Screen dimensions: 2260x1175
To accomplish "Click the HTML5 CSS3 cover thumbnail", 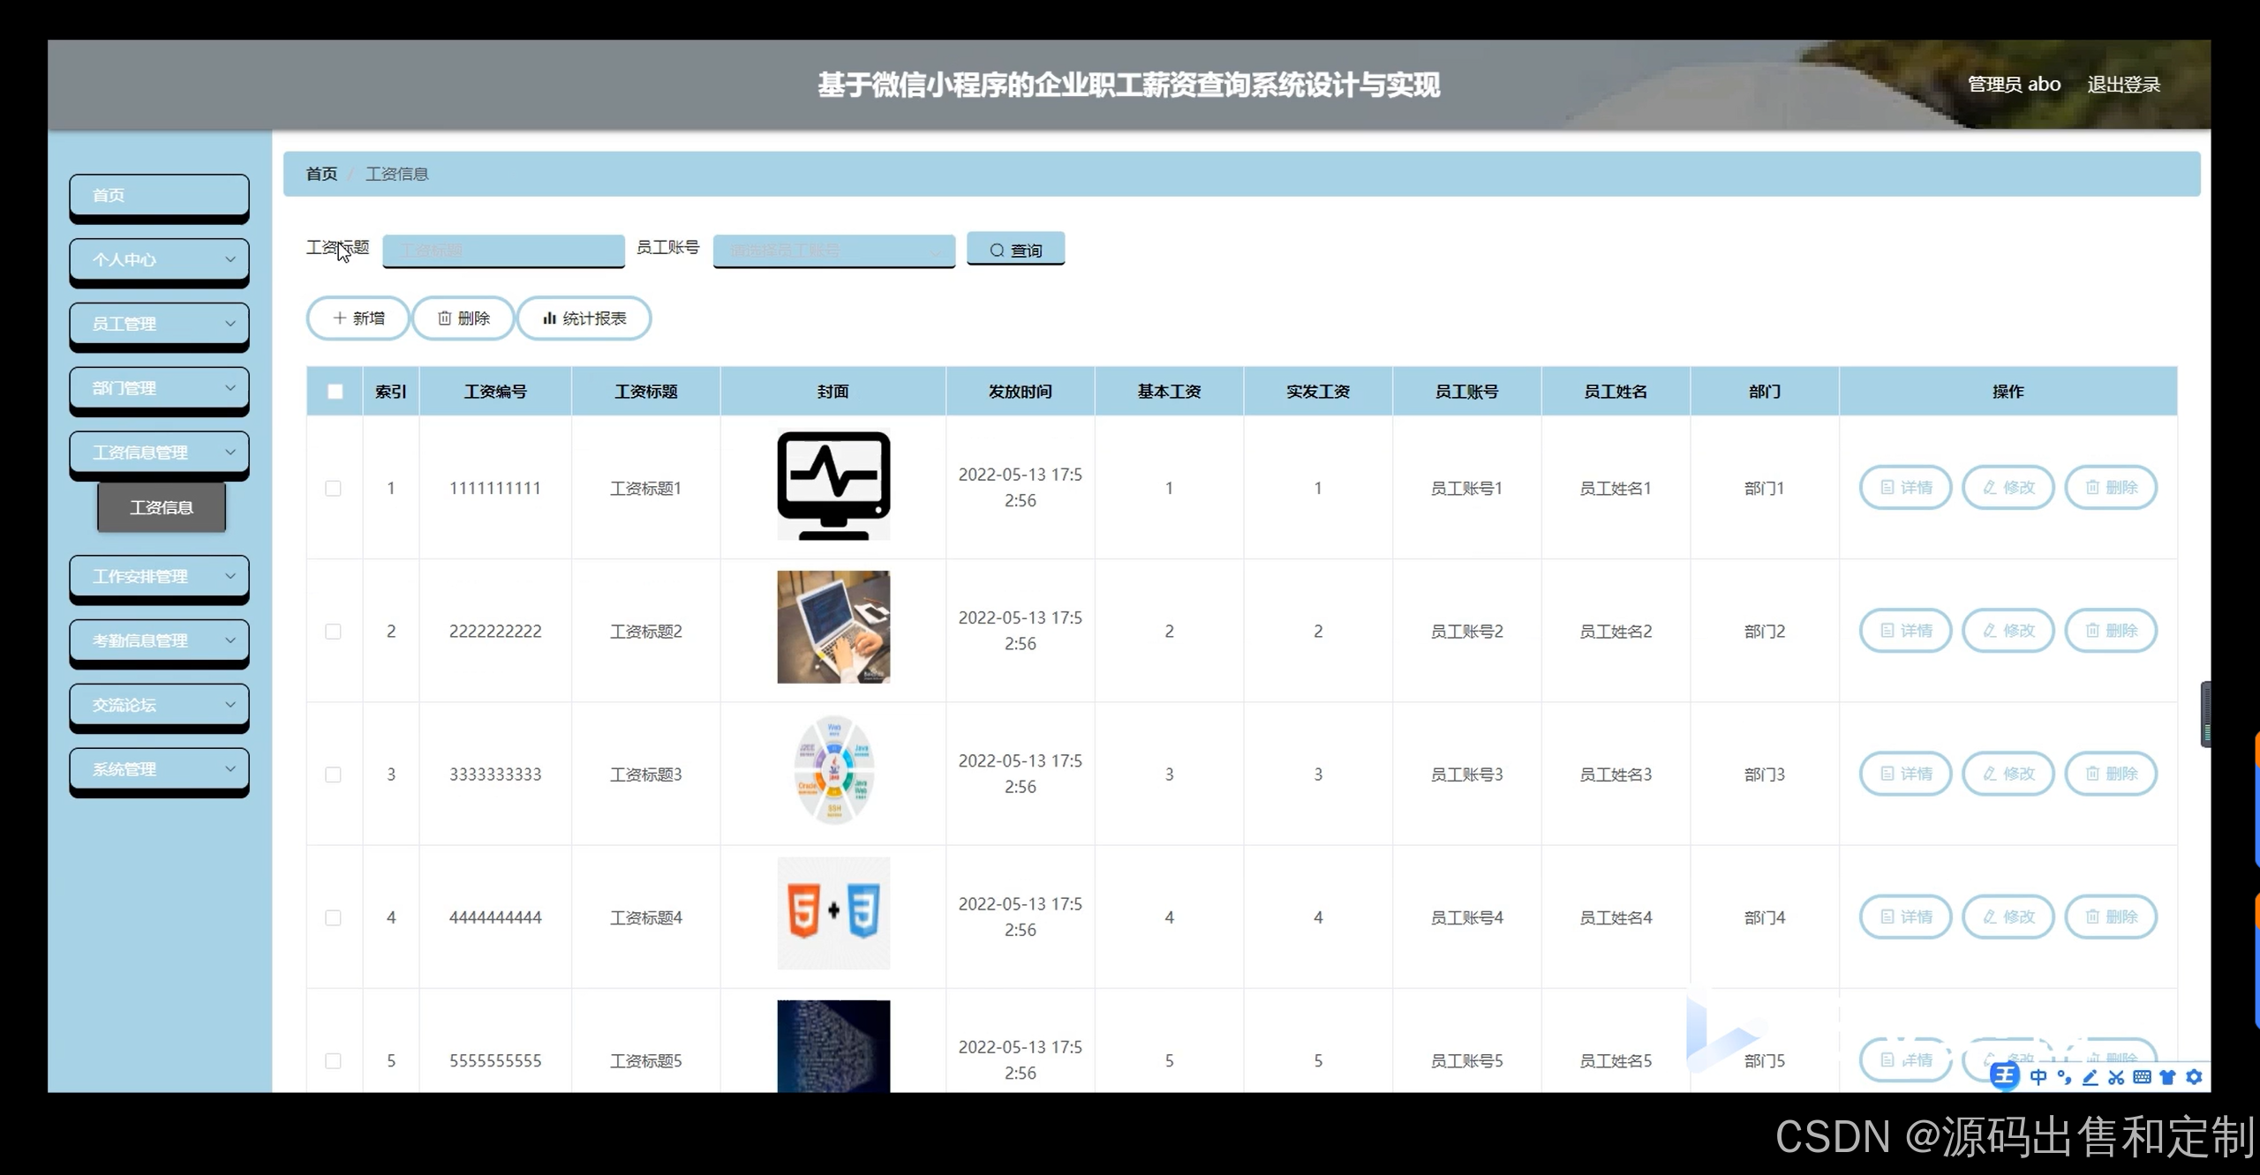I will [x=833, y=913].
